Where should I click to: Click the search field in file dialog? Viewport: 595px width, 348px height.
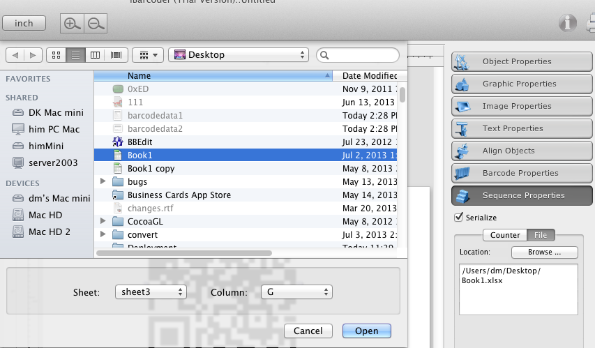(361, 54)
